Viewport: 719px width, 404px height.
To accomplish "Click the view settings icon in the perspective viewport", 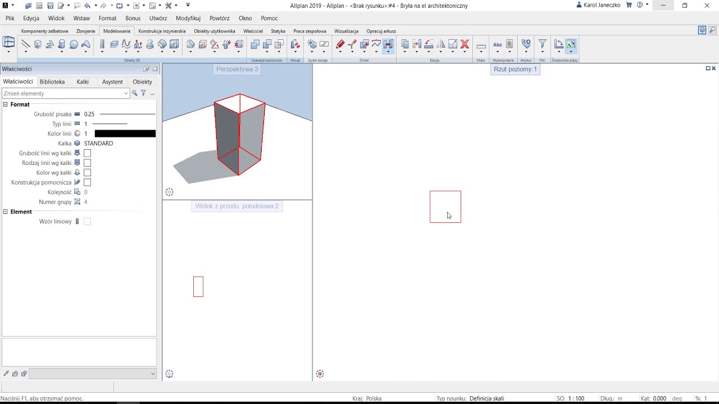I will [170, 192].
